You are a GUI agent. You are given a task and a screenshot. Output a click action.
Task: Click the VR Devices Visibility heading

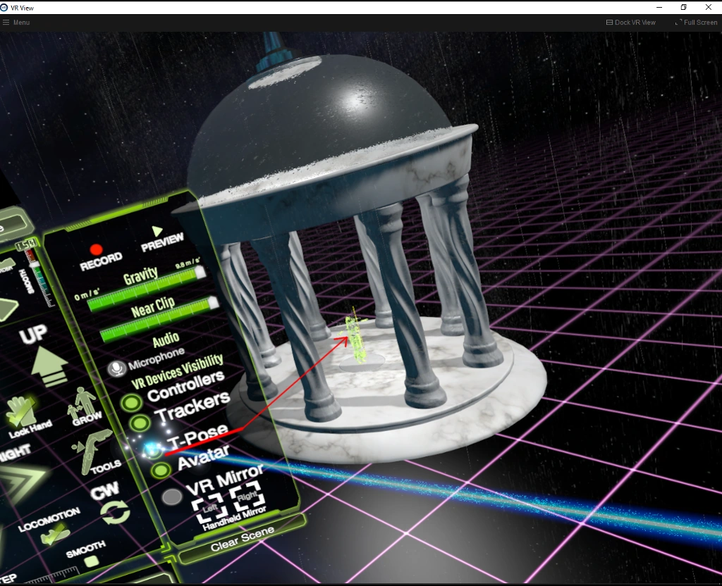click(x=177, y=372)
